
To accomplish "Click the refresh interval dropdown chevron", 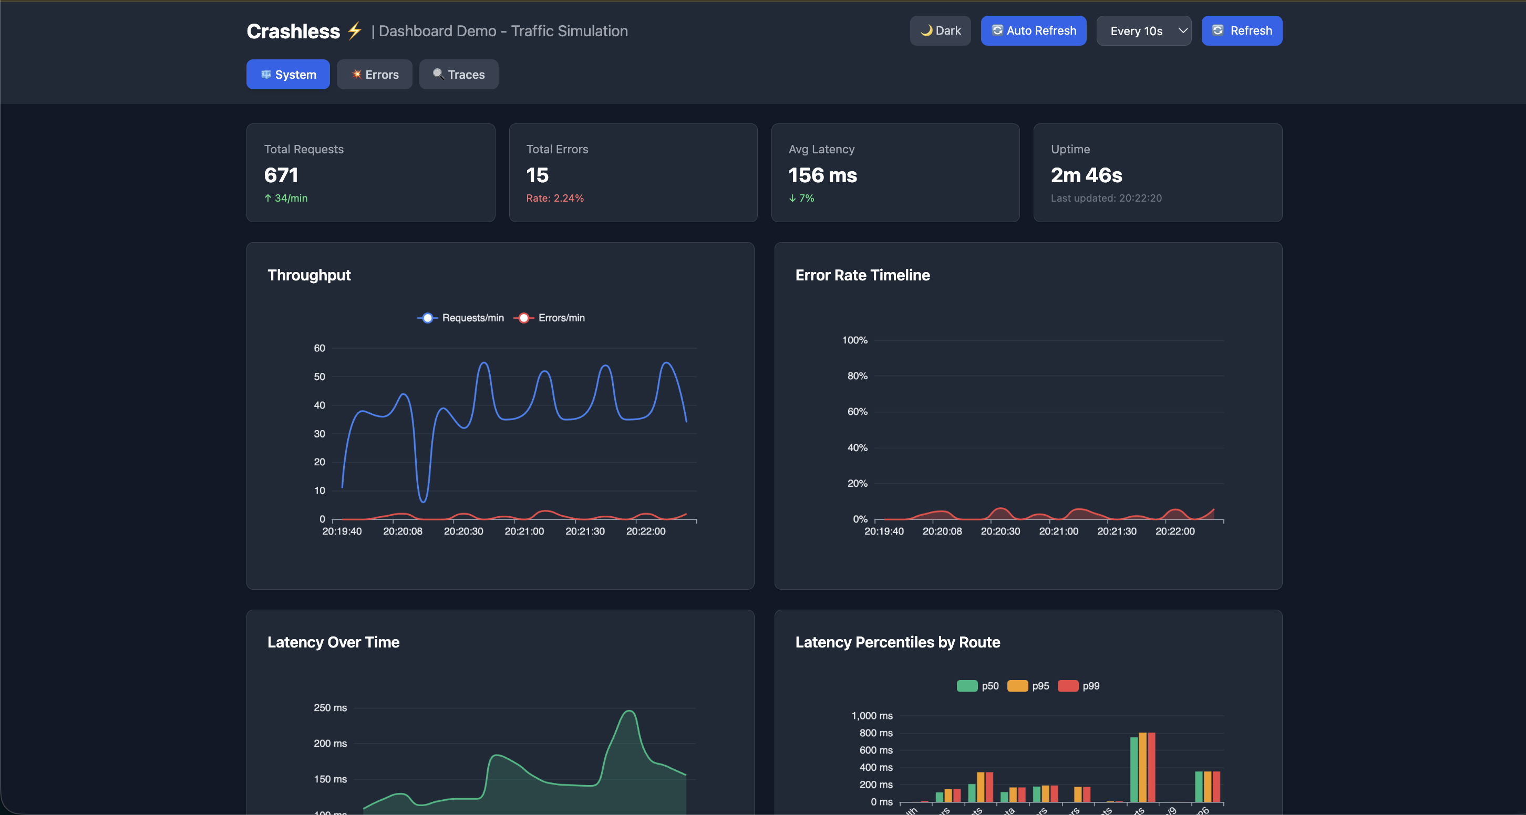I will [x=1182, y=31].
